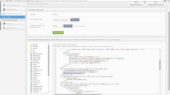This screenshot has height=95, width=170.
Task: Click the code editor scroll-up arrow
Action: [x=160, y=50]
